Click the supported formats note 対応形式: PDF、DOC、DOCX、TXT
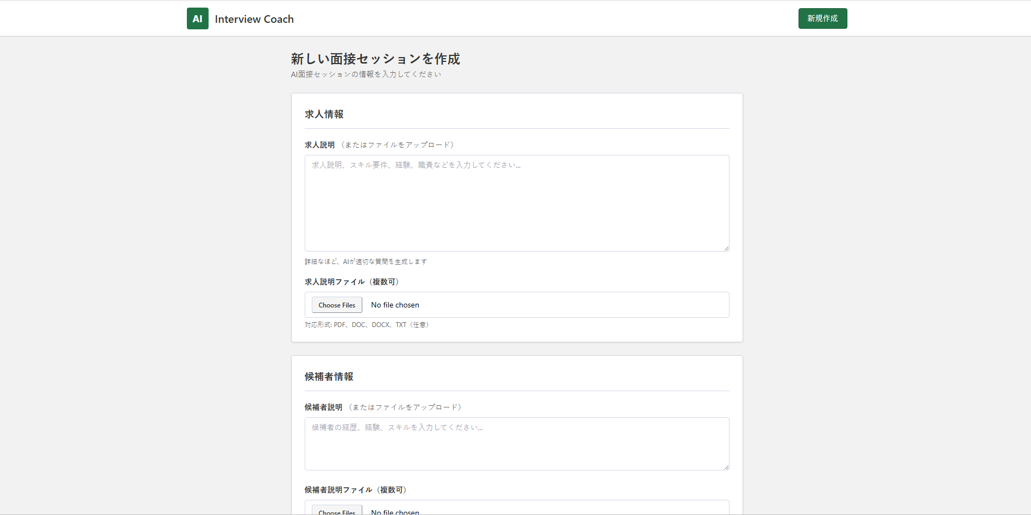The height and width of the screenshot is (515, 1031). point(367,324)
